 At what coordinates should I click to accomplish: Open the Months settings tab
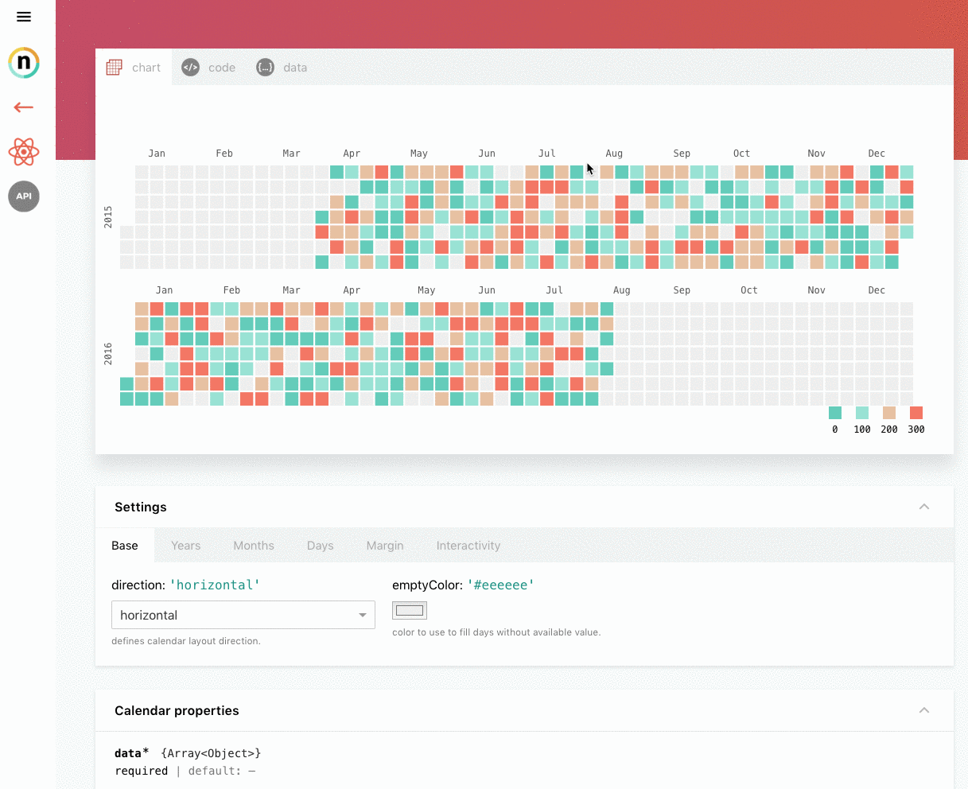click(254, 546)
